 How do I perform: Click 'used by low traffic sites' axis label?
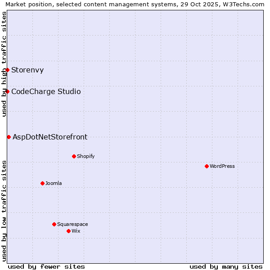4,211
